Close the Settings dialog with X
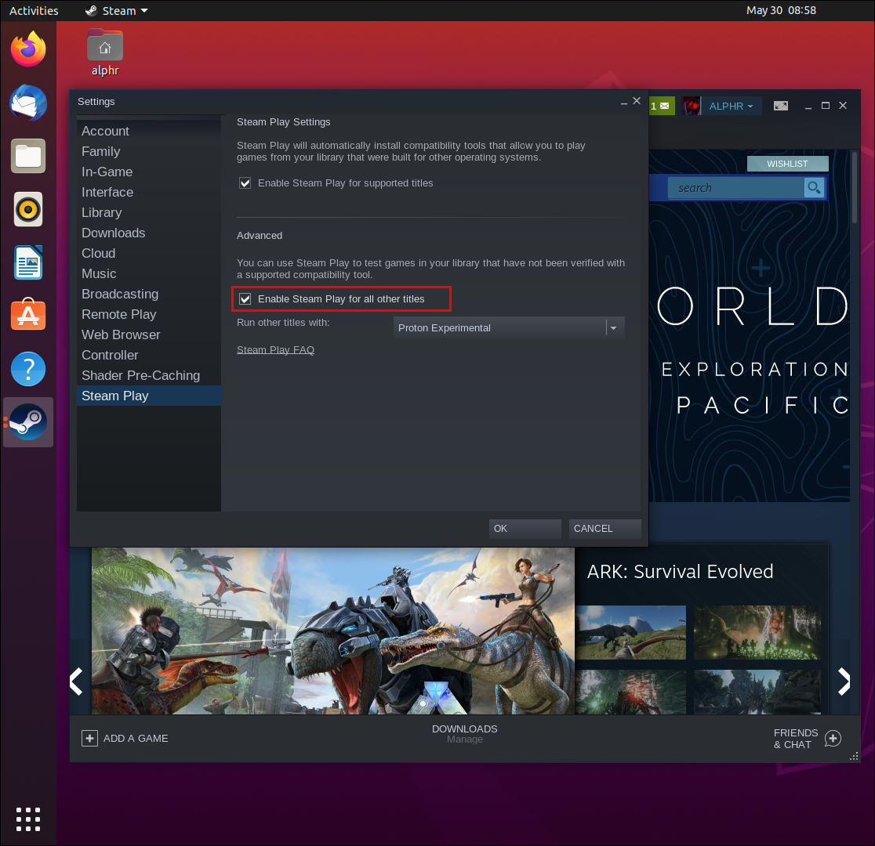 pyautogui.click(x=637, y=101)
